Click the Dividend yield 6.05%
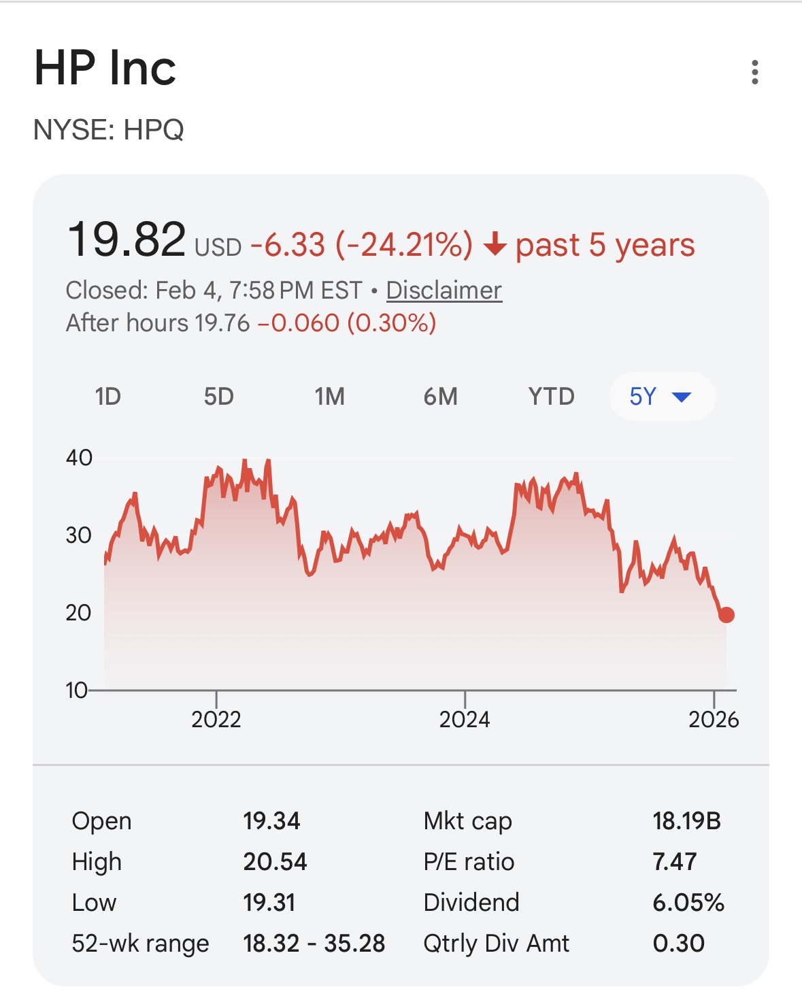 click(x=688, y=903)
